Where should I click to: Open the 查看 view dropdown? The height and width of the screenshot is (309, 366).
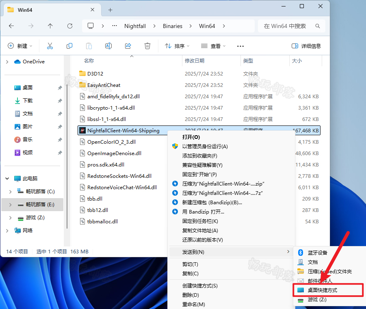pyautogui.click(x=213, y=46)
